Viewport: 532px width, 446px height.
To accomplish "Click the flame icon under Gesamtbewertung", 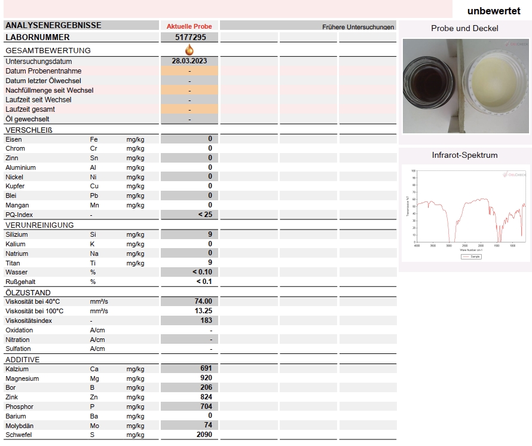I will [189, 50].
